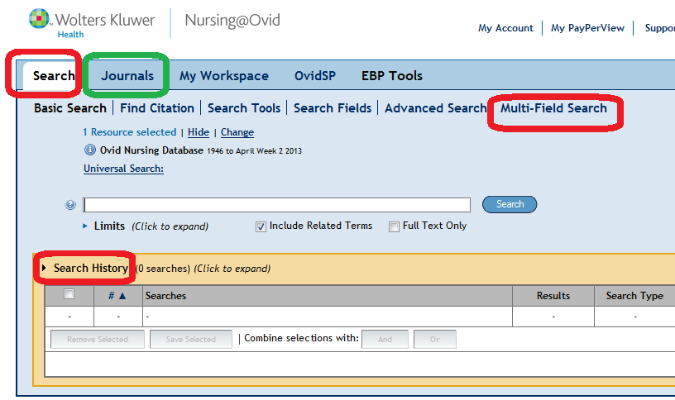
Task: Select the EBP Tools tab
Action: pos(392,76)
